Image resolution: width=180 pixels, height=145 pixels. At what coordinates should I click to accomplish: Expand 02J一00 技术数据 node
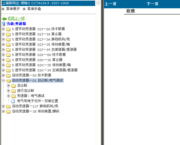click(3, 29)
